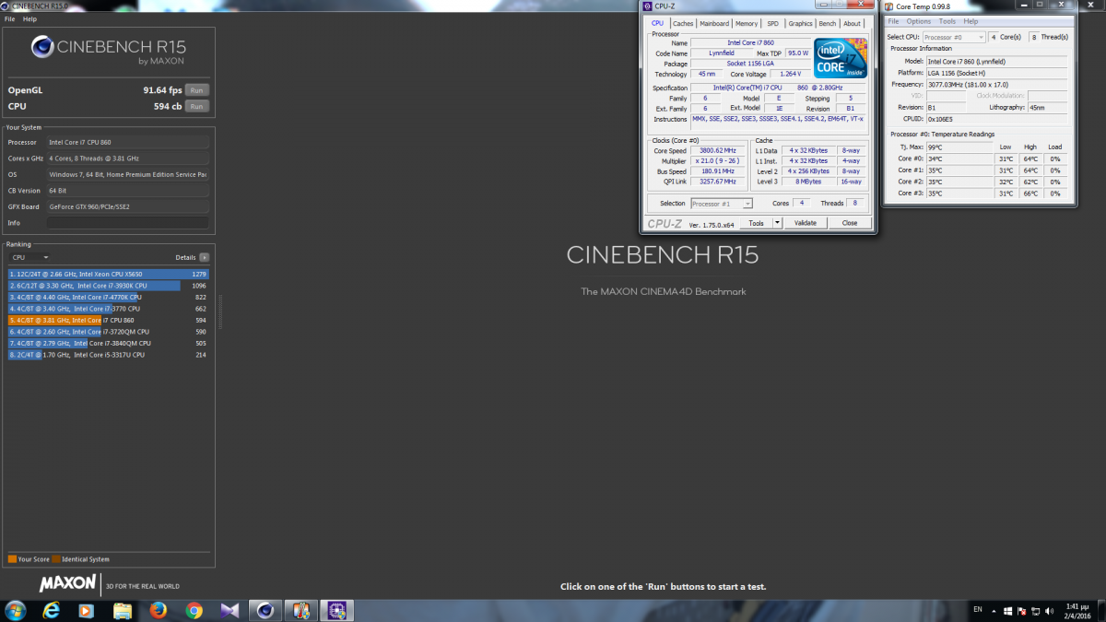Image resolution: width=1106 pixels, height=622 pixels.
Task: Select the Xeon CPU X5650 ranking row
Action: click(109, 274)
